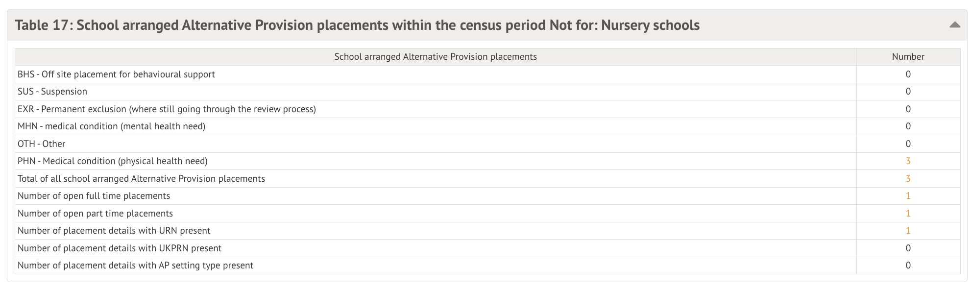Select the SUS - Suspension row label
971x290 pixels.
point(52,92)
